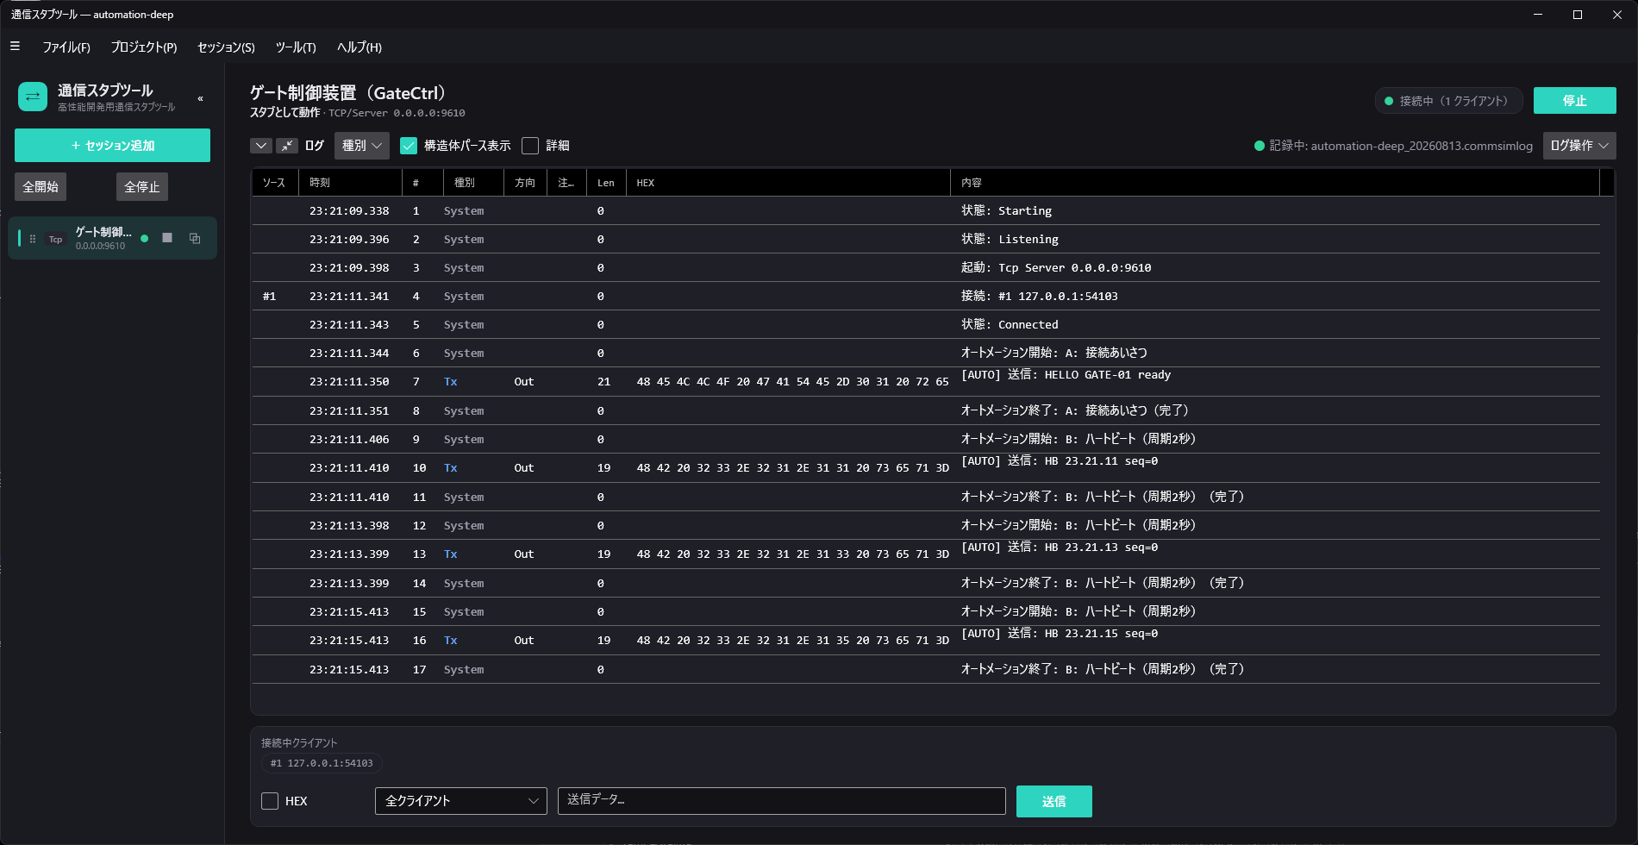The image size is (1638, 845).
Task: Click the HEX bytes of row 16
Action: click(x=792, y=640)
